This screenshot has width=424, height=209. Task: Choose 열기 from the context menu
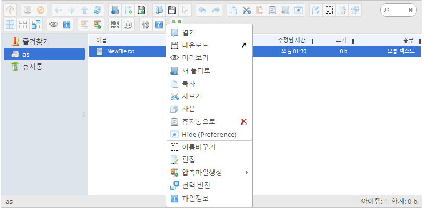[209, 33]
